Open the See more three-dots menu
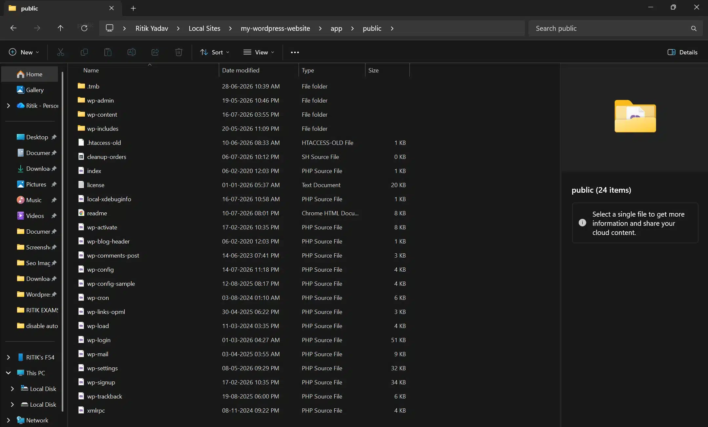The height and width of the screenshot is (427, 708). (x=295, y=52)
